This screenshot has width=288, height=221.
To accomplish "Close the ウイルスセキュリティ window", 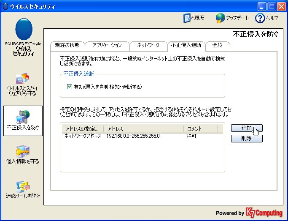I will click(281, 7).
